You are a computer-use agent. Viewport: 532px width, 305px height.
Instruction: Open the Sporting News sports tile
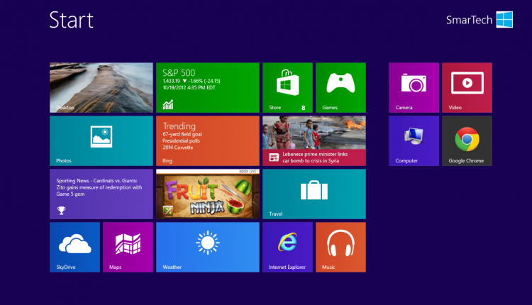pos(101,194)
